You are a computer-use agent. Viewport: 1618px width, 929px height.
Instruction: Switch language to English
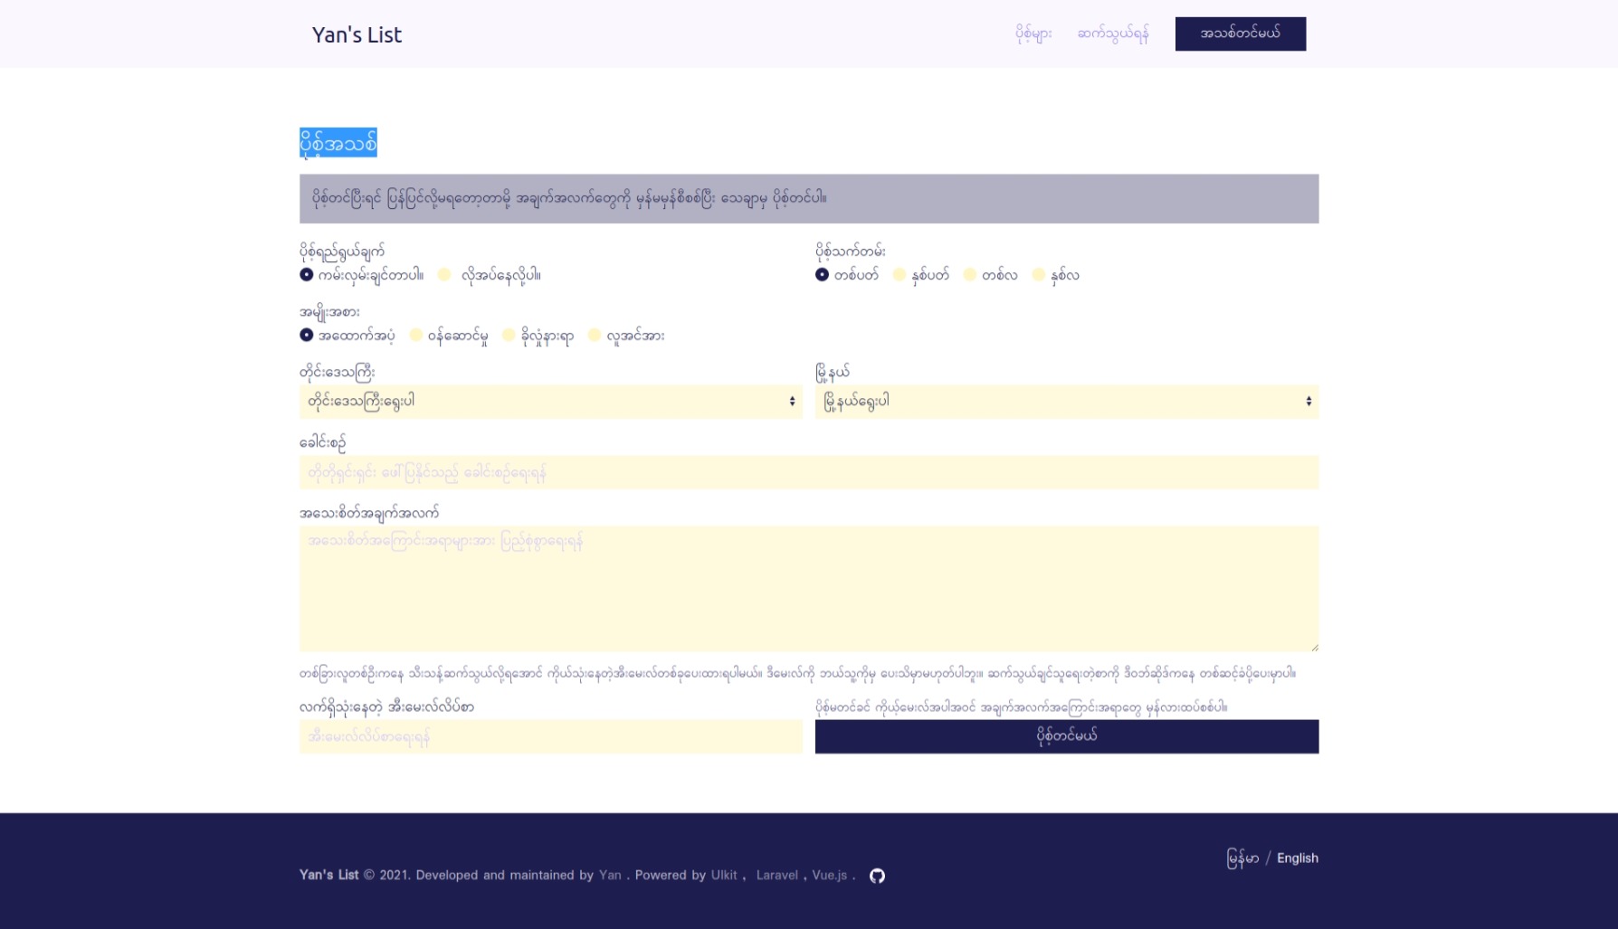pos(1298,858)
